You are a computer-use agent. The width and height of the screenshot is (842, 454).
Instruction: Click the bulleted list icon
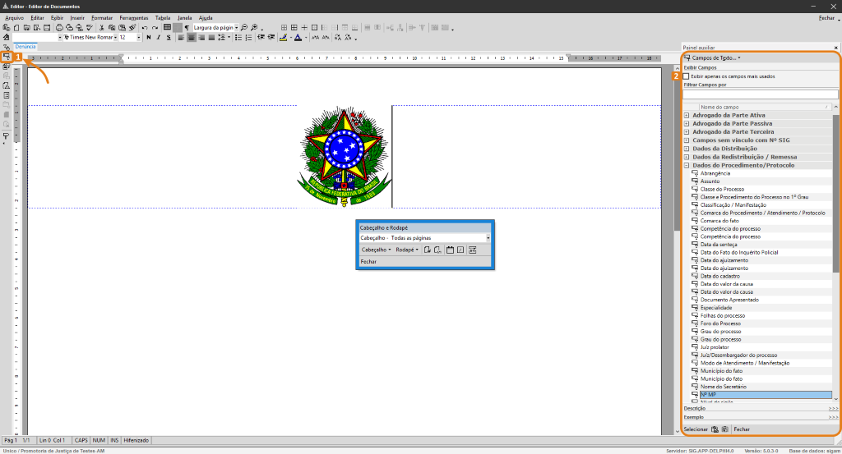click(238, 38)
